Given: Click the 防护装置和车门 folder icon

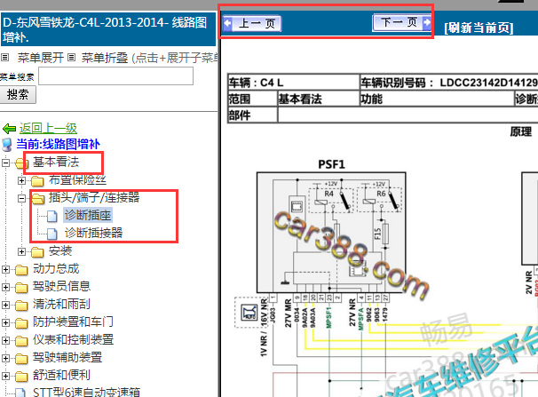Looking at the screenshot, I should (x=21, y=323).
